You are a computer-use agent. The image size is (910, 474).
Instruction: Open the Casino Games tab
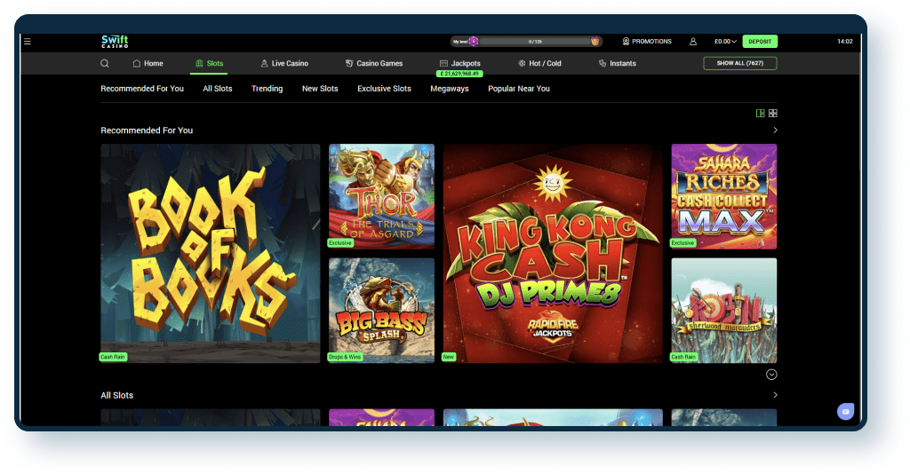pyautogui.click(x=374, y=63)
